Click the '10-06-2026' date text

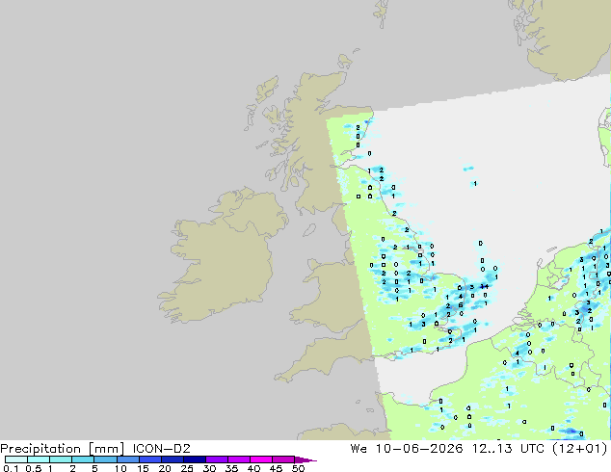[x=419, y=449]
